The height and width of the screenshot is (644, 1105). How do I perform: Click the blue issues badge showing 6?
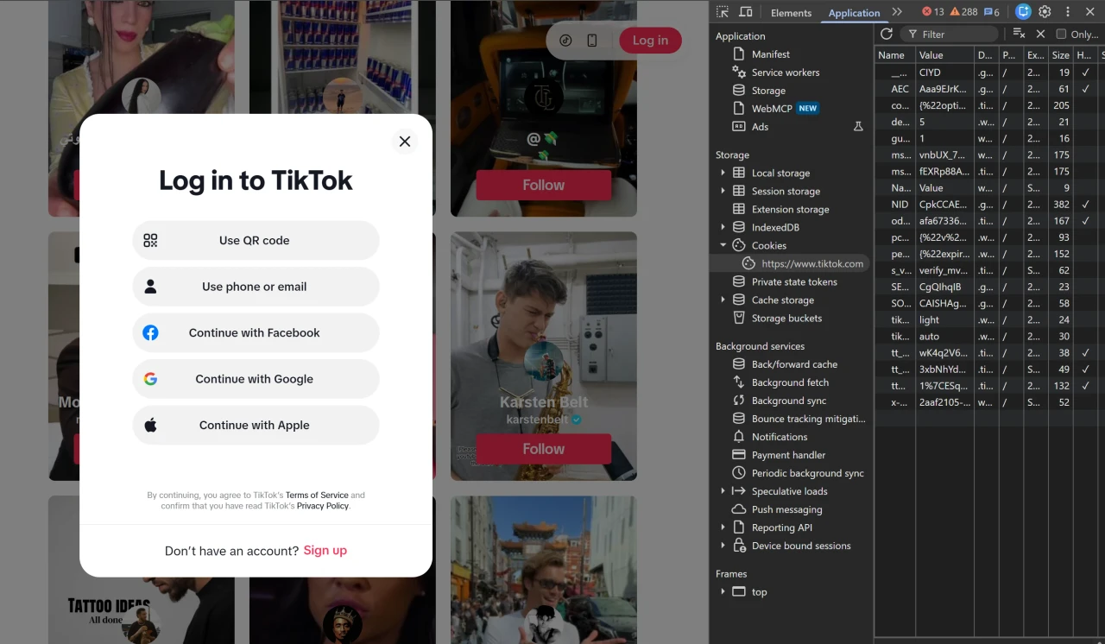coord(992,12)
